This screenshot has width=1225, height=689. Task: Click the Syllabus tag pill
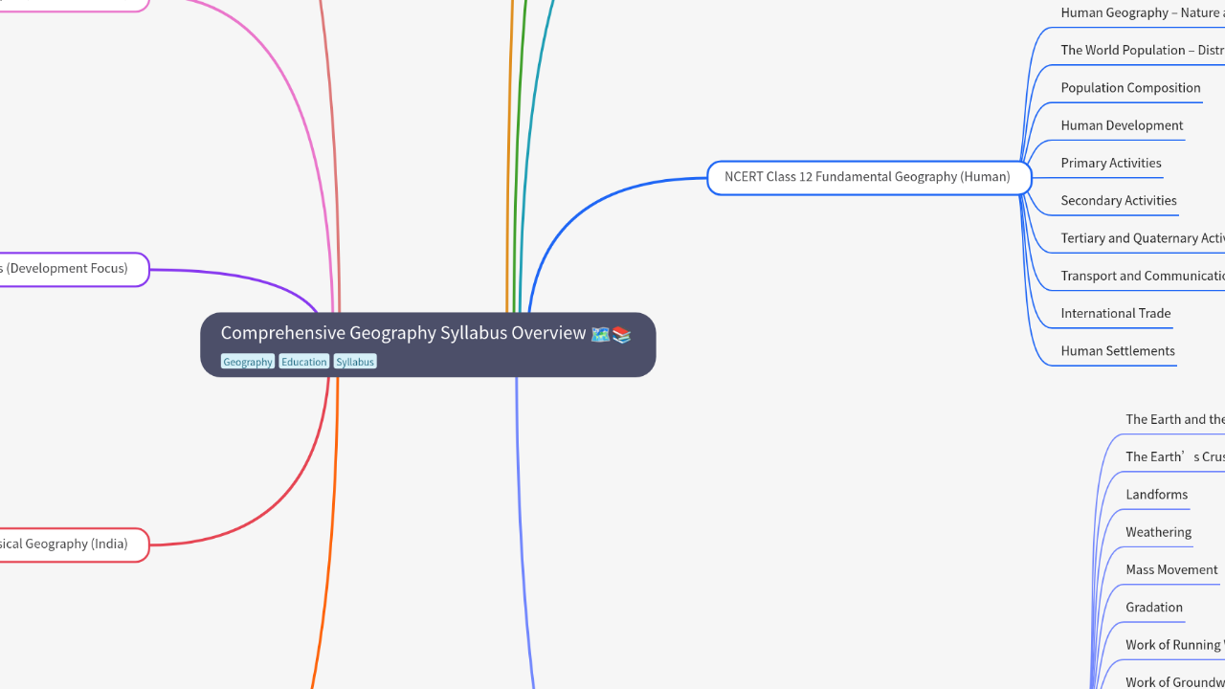click(354, 361)
